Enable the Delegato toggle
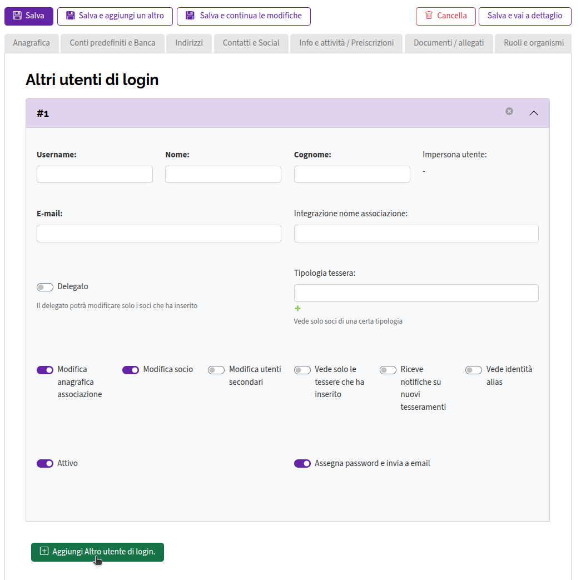 click(x=45, y=287)
